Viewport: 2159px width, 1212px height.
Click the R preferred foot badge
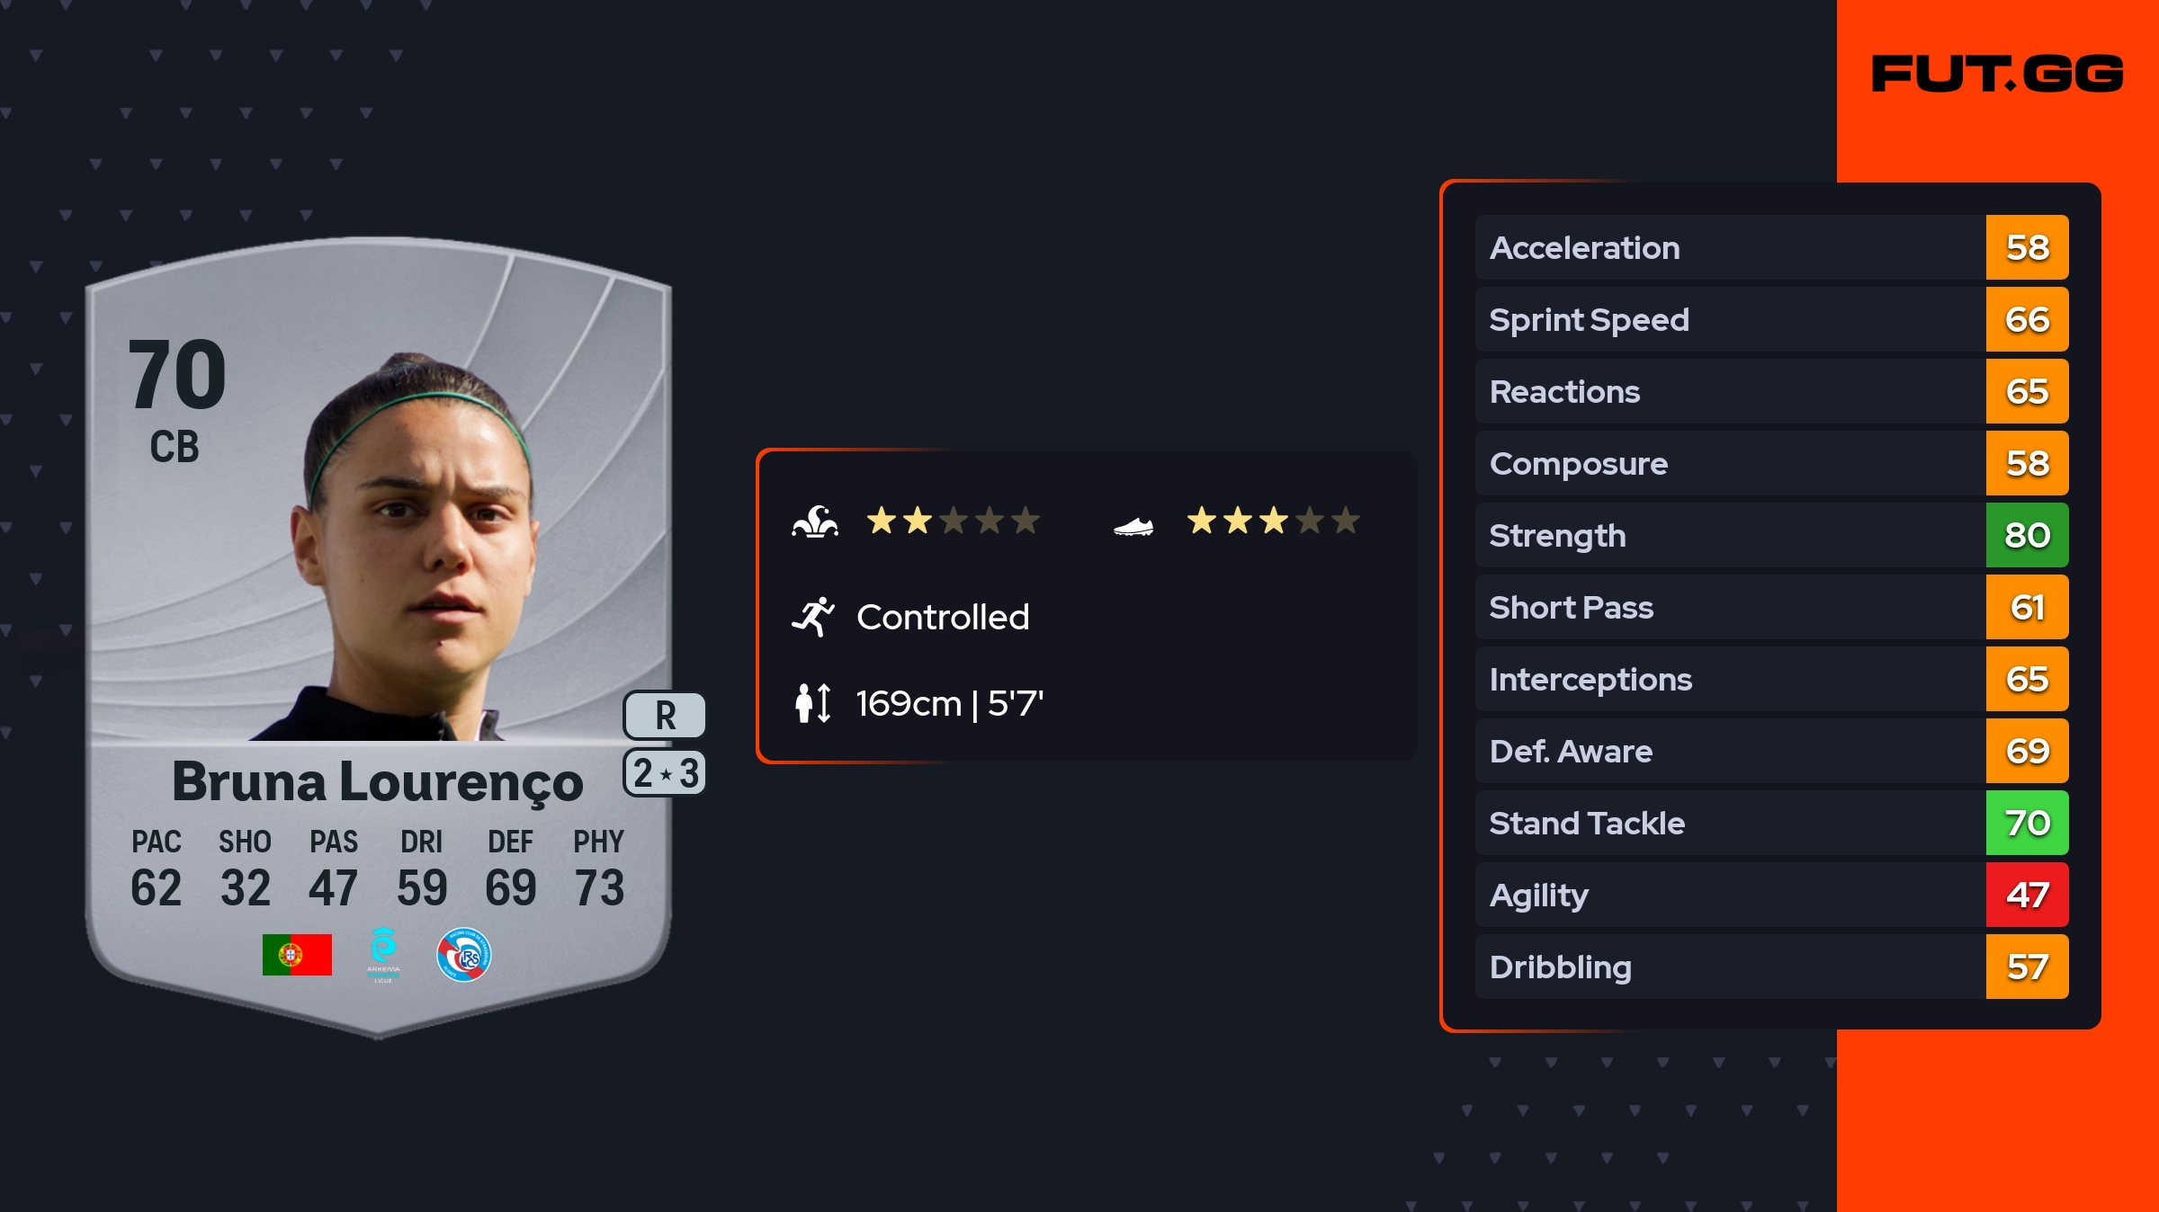(x=665, y=716)
